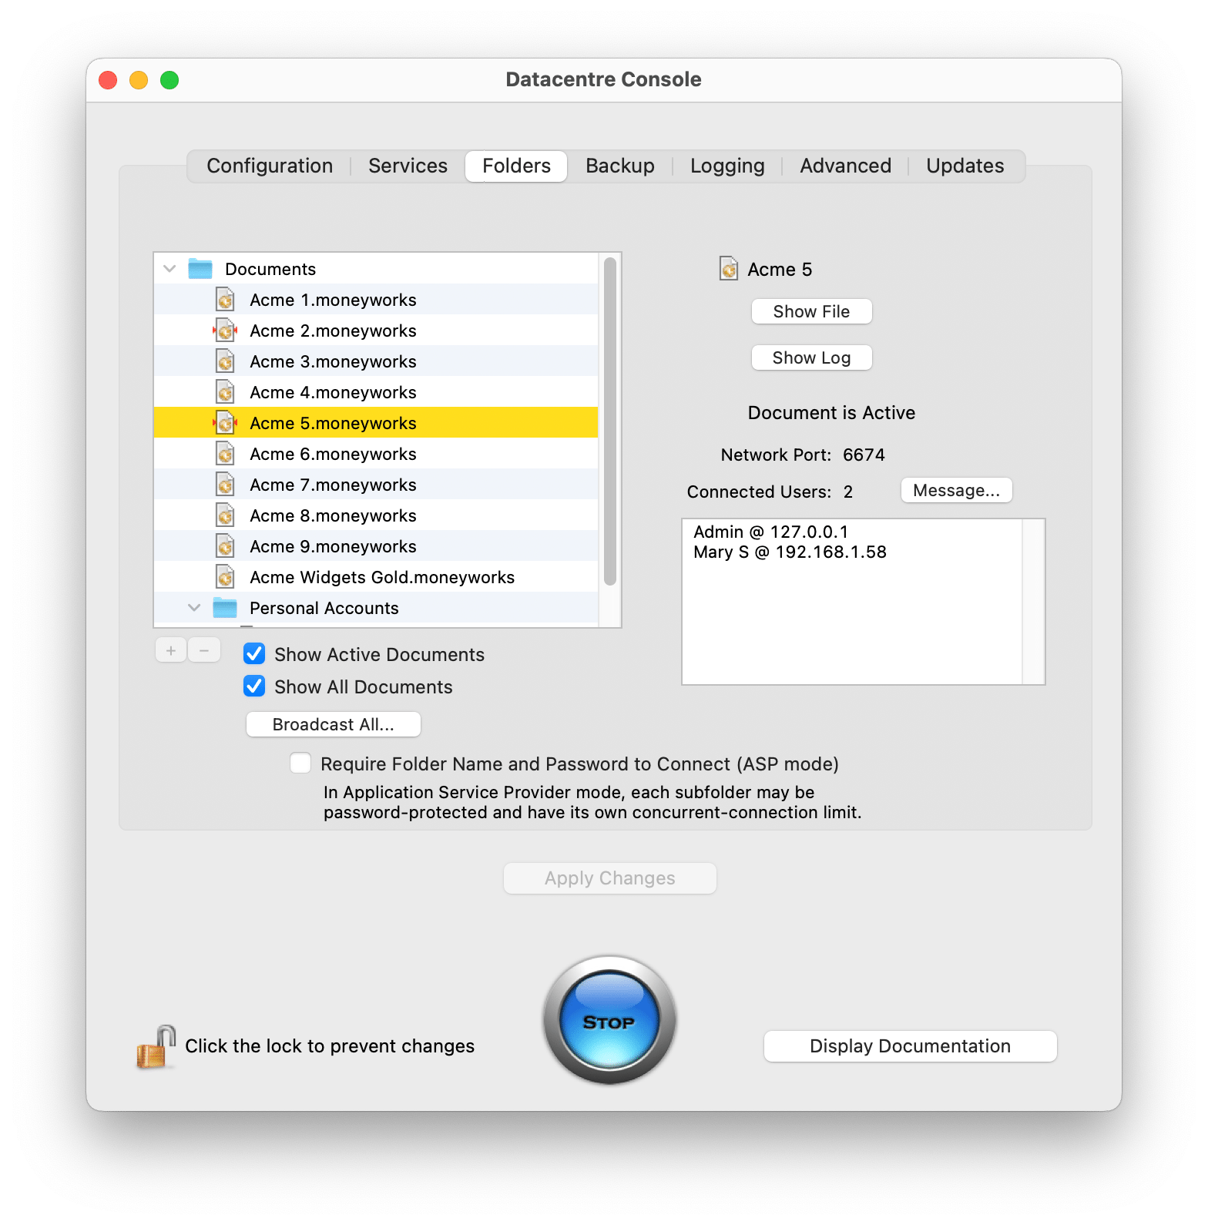
Task: Enable Require Folder Name and Password ASP mode
Action: (300, 763)
